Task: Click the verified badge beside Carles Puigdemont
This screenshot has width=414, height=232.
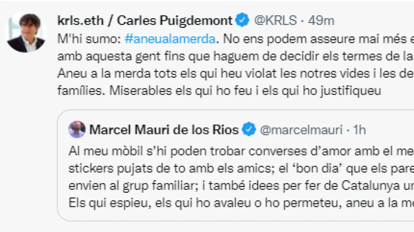Action: point(243,21)
